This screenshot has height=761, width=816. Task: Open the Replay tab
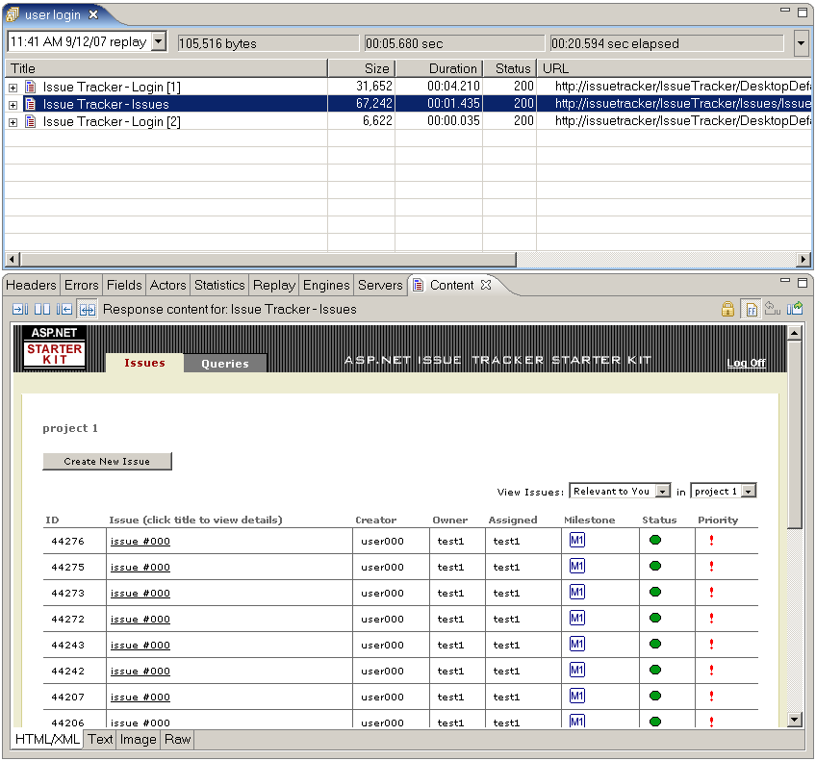(x=273, y=285)
